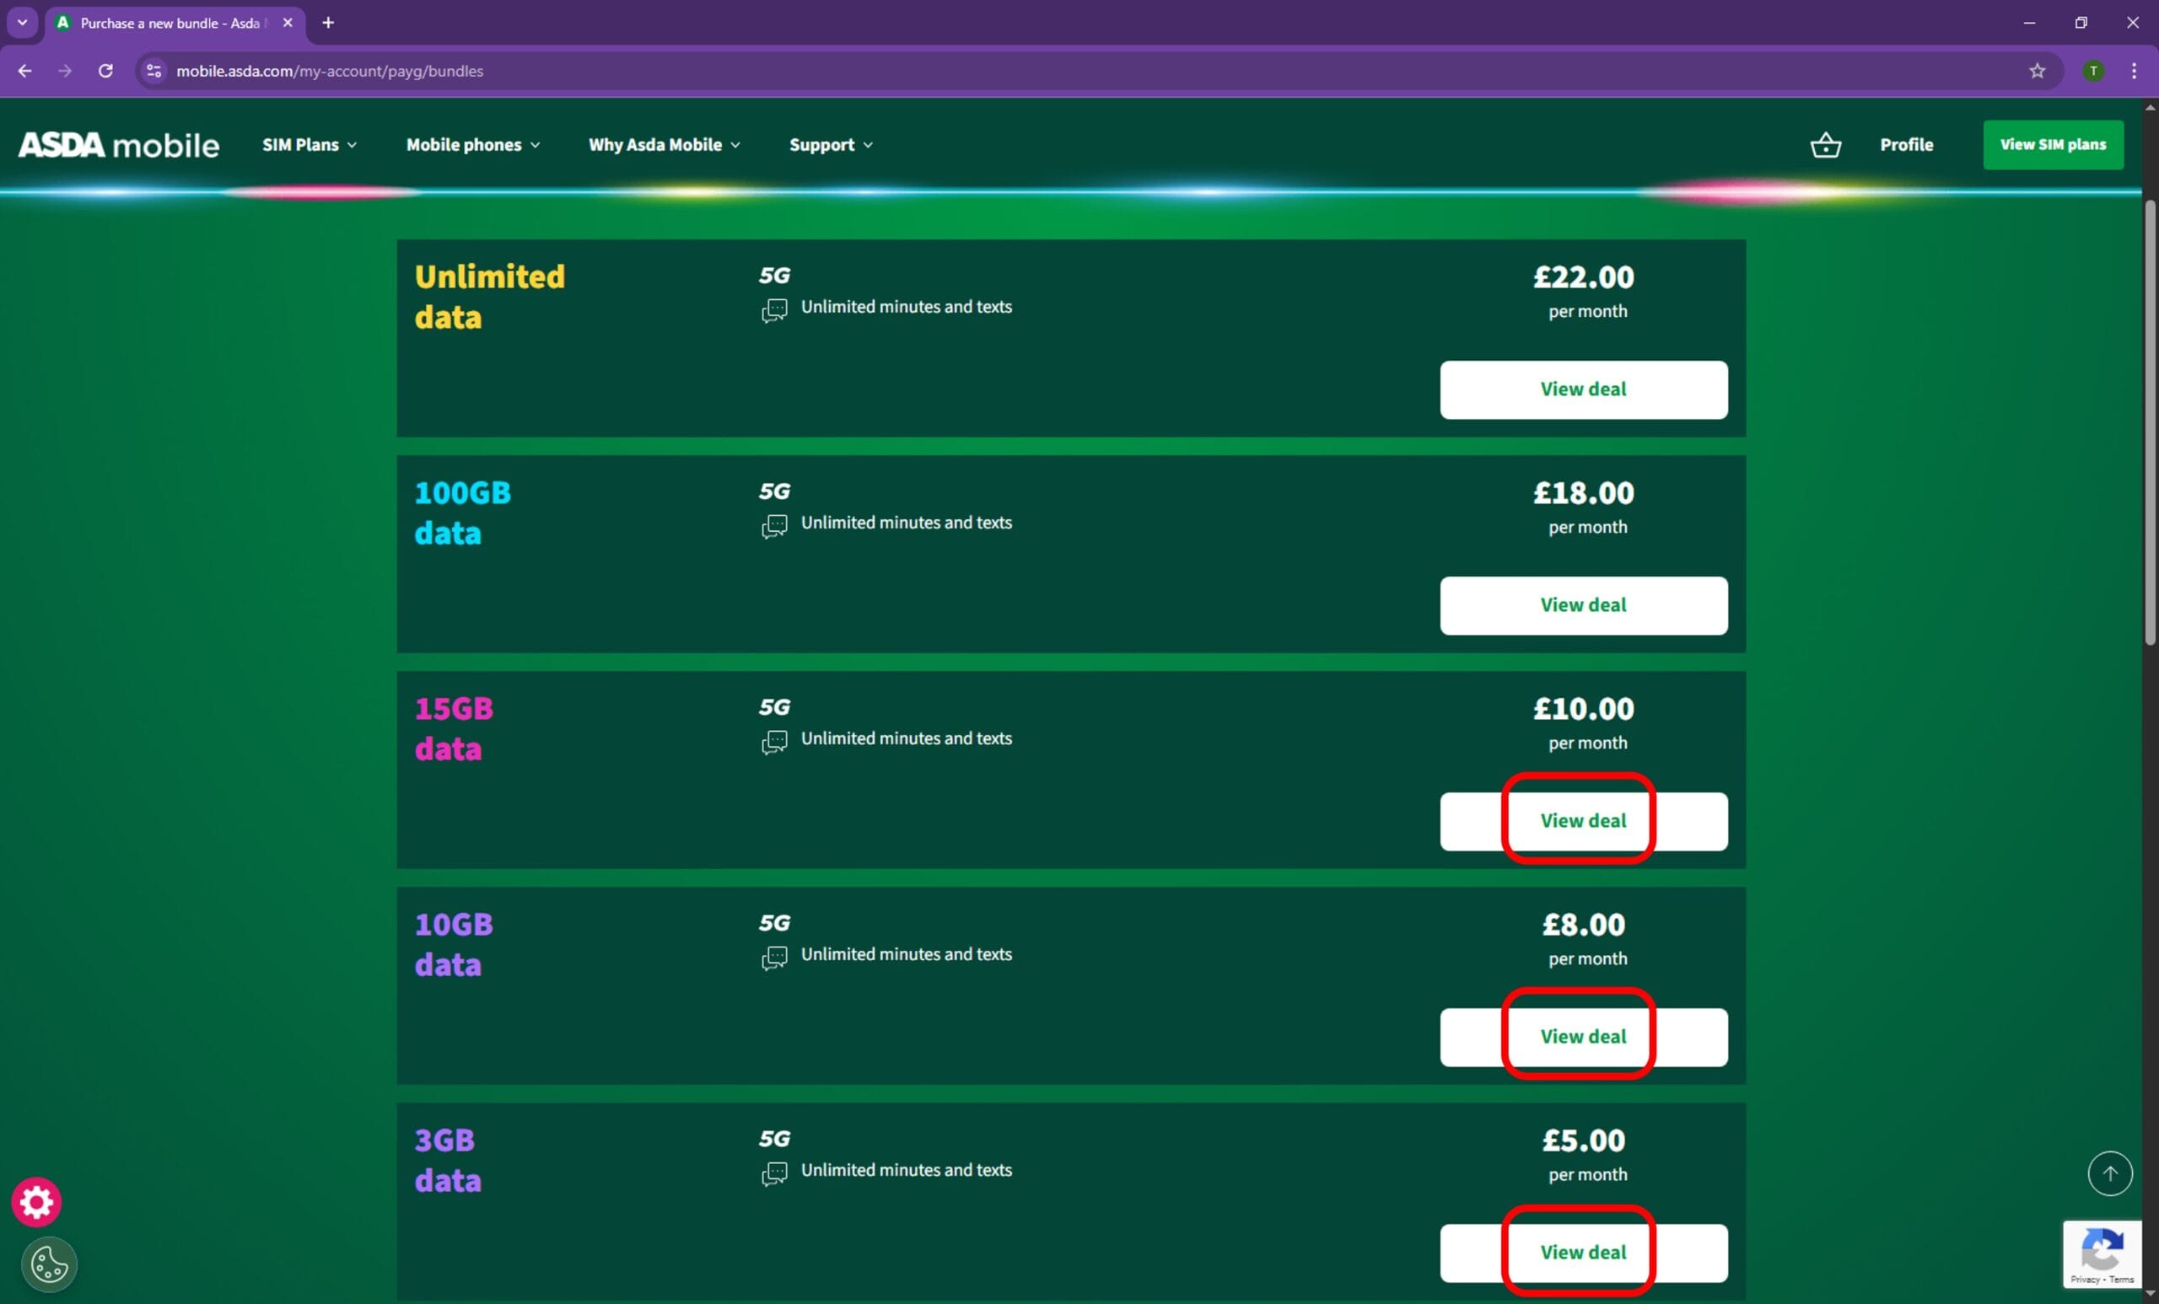This screenshot has height=1304, width=2159.
Task: Click the back-to-top arrow icon
Action: pos(2109,1173)
